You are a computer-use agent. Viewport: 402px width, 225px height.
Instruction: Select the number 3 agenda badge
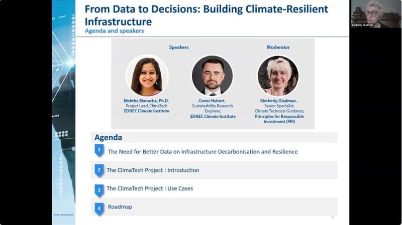[99, 189]
